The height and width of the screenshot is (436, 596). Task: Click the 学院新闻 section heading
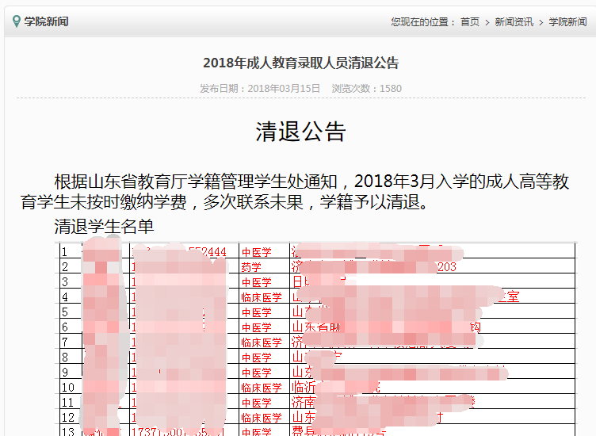[47, 21]
